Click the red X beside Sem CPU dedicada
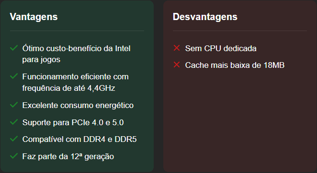Image resolution: width=317 pixels, height=173 pixels. [177, 48]
